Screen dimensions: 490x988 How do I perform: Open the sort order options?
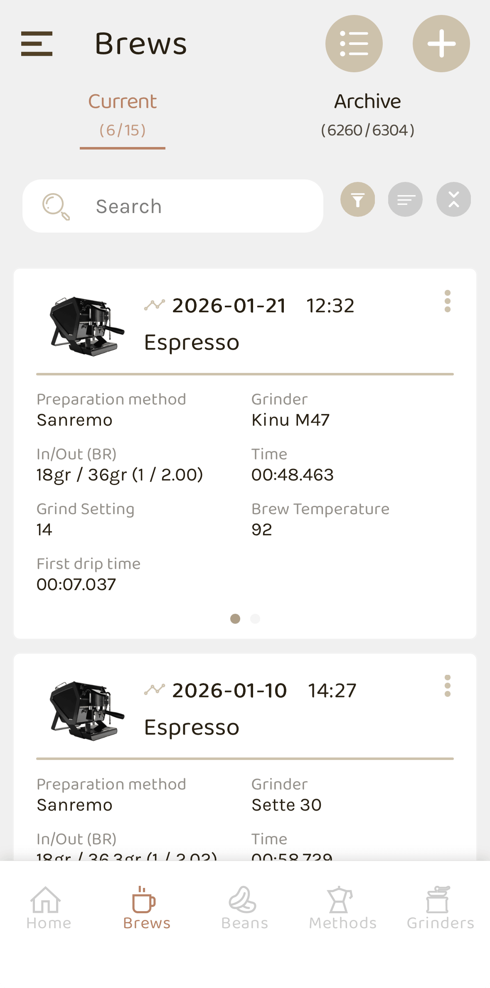(405, 200)
